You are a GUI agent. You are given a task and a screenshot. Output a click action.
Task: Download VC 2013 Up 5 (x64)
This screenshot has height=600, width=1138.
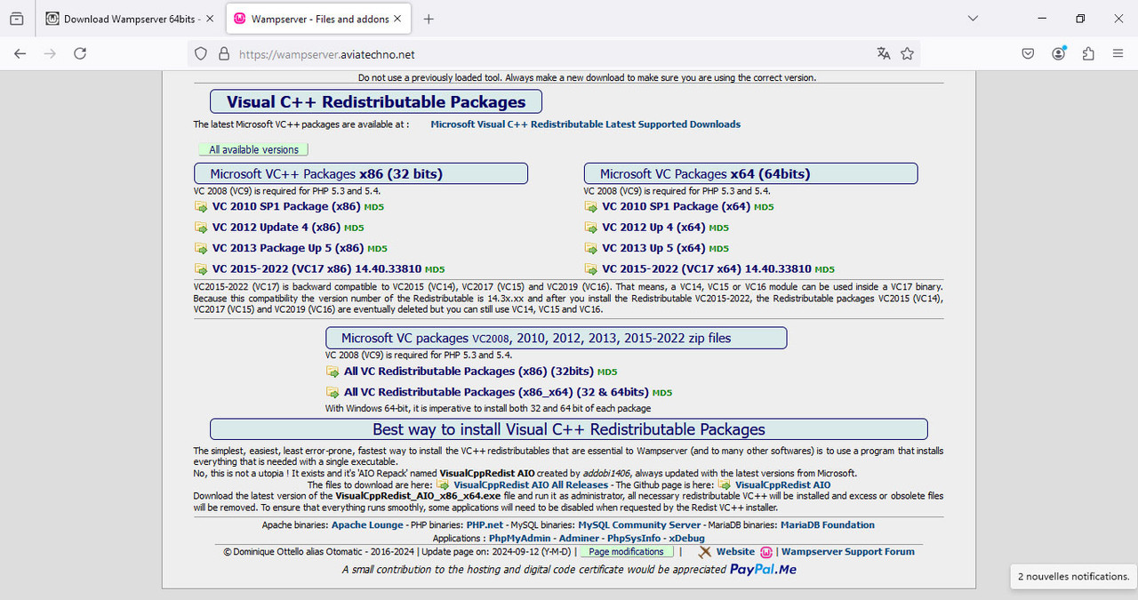point(653,248)
